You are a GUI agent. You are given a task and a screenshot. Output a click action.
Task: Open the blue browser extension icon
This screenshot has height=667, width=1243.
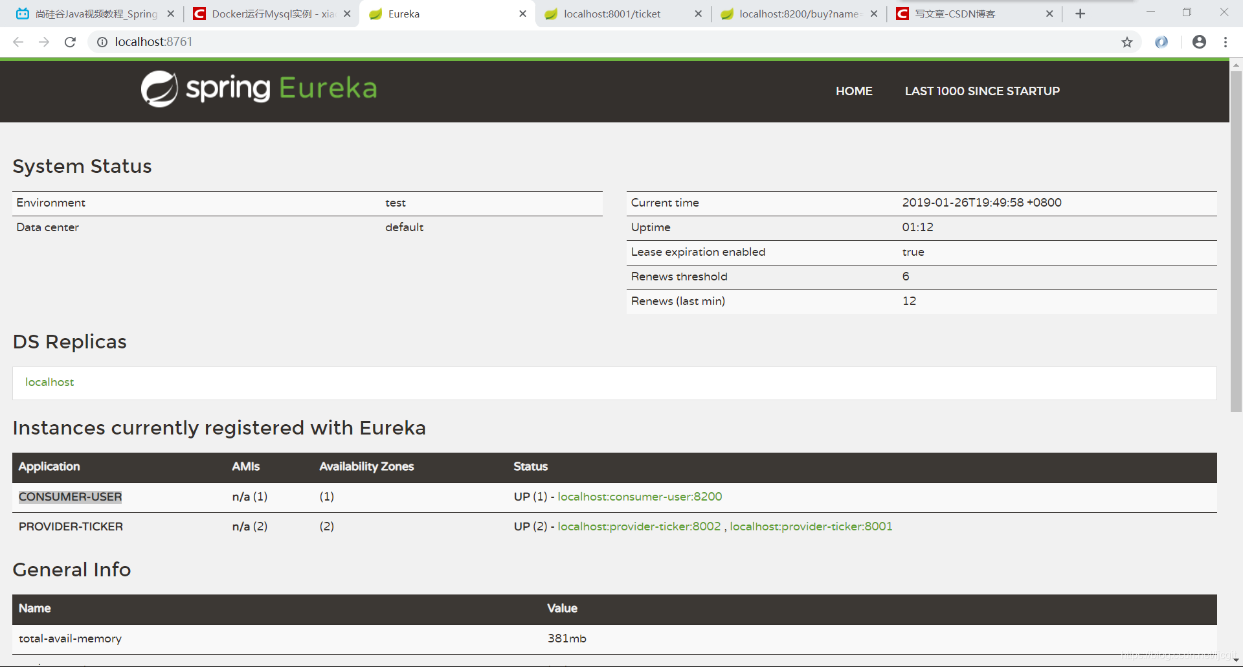point(1162,42)
